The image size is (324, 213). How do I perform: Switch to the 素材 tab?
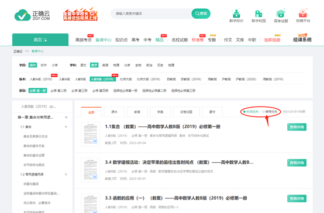212,112
